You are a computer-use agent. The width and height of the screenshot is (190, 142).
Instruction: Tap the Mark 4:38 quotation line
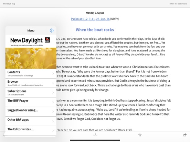pyautogui.click(x=95, y=130)
